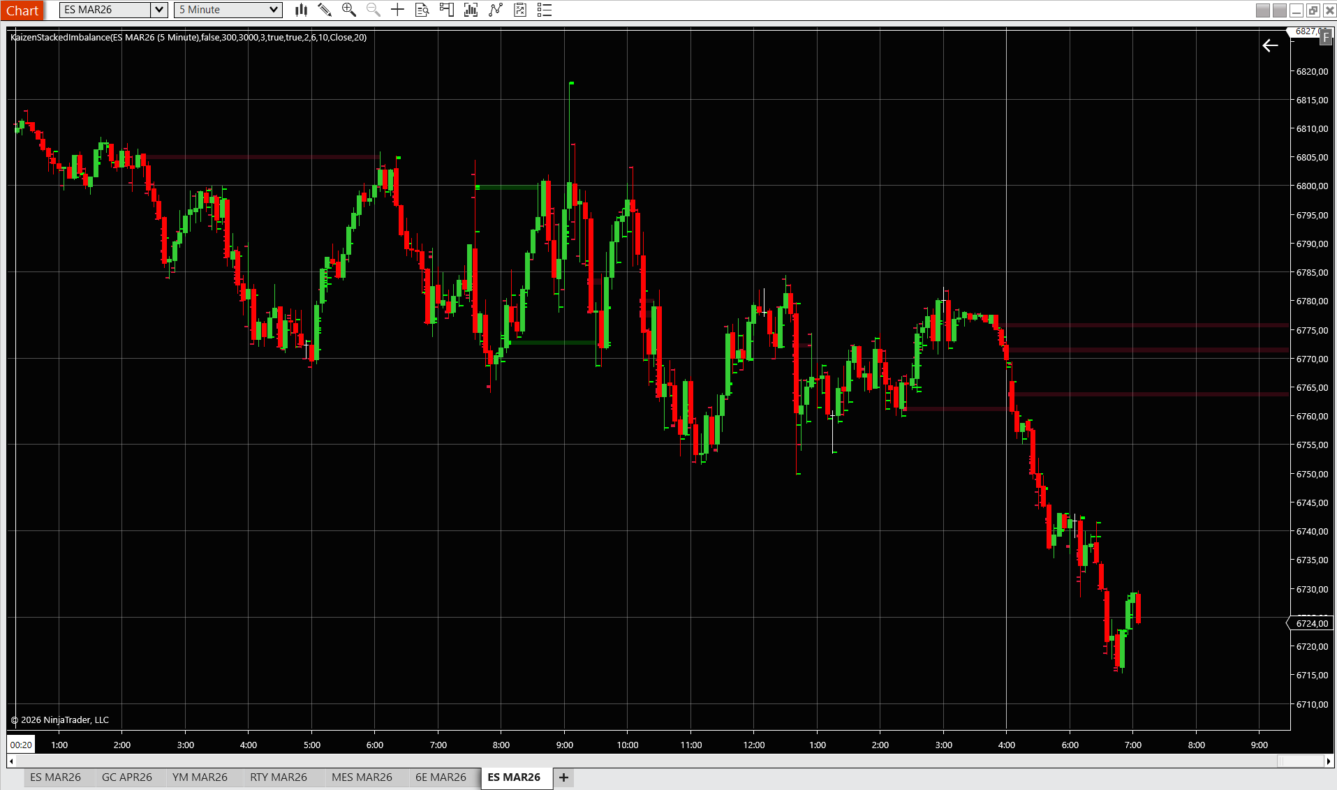The image size is (1337, 790).
Task: Activate the crosshair cursor tool
Action: (x=397, y=10)
